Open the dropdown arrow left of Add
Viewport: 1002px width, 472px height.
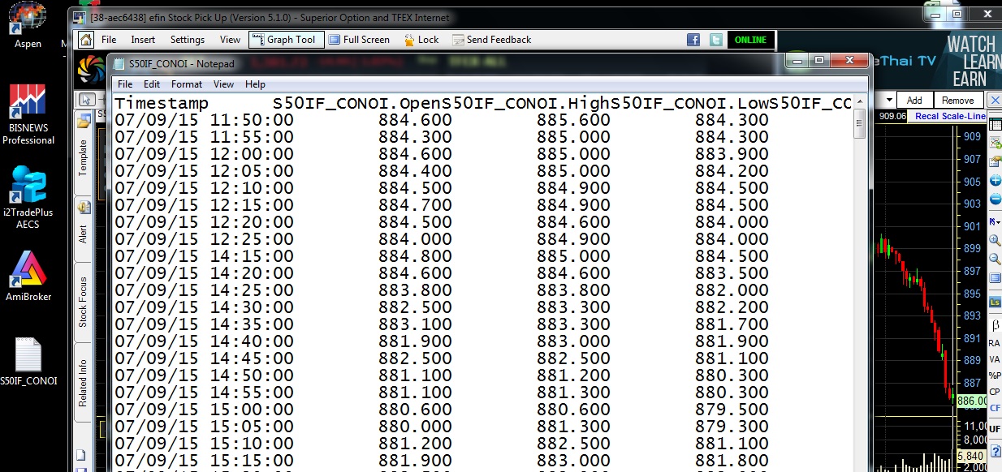click(889, 101)
